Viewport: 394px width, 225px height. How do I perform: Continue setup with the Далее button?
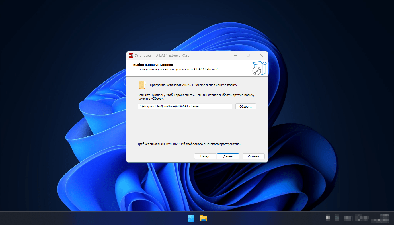(228, 156)
